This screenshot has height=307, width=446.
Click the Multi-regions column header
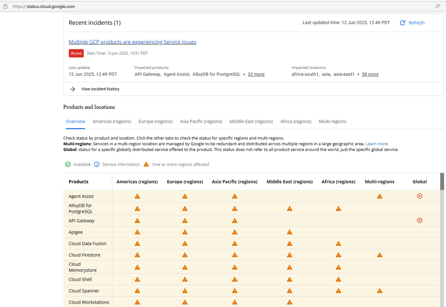pos(379,182)
